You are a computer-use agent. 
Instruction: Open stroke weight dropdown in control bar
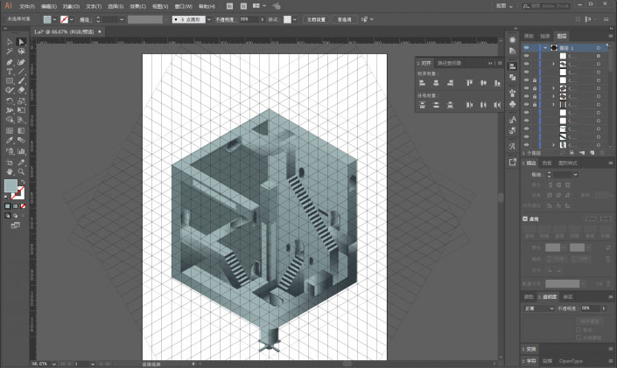pyautogui.click(x=122, y=19)
